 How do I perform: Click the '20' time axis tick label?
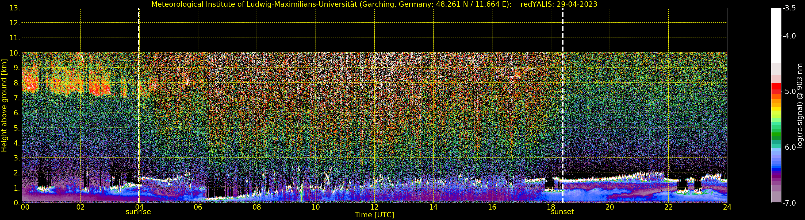[x=610, y=207]
